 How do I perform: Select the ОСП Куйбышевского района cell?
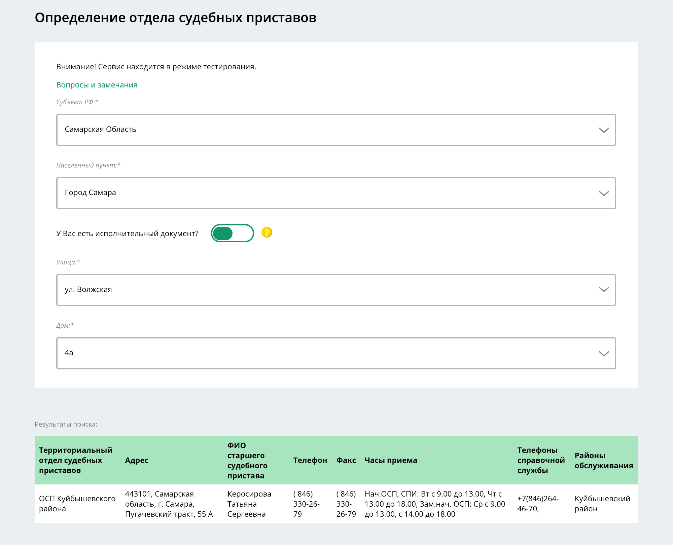[77, 504]
